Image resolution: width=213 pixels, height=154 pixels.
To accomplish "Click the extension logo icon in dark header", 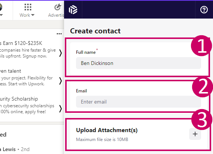I will [x=73, y=10].
